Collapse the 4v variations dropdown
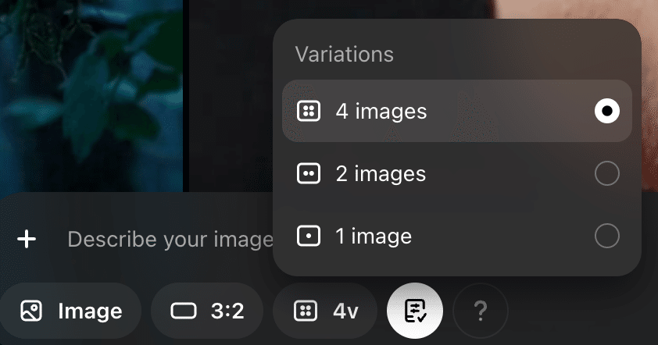Image resolution: width=658 pixels, height=345 pixels. click(x=326, y=311)
